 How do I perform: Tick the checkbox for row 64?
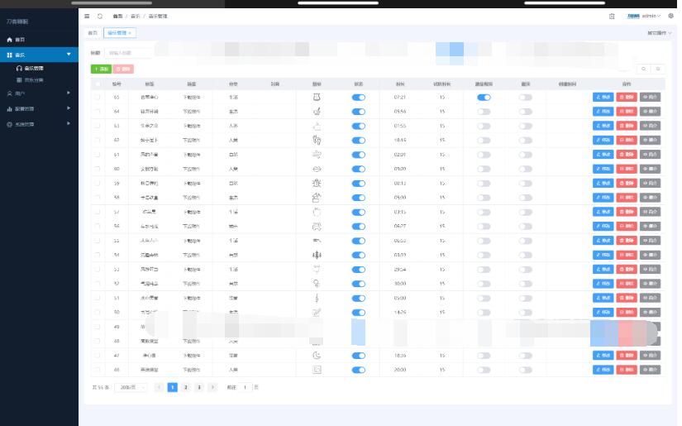pyautogui.click(x=98, y=111)
